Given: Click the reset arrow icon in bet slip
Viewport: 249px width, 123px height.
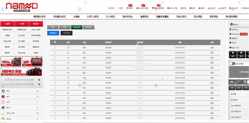Looking at the screenshot, I should pyautogui.click(x=245, y=82).
